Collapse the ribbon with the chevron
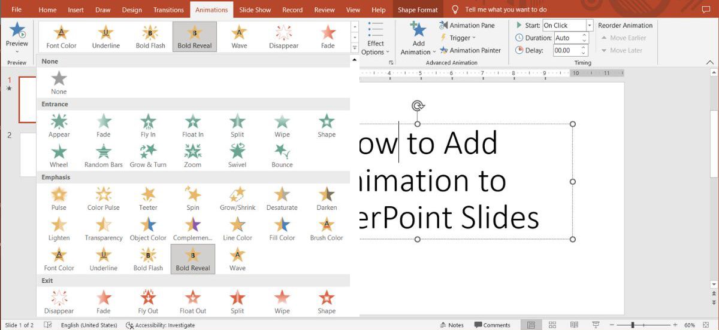 coord(710,62)
